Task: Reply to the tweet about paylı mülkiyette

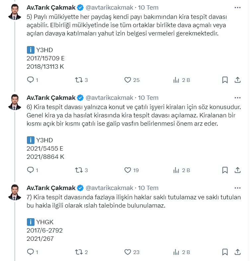Action: 31,80
